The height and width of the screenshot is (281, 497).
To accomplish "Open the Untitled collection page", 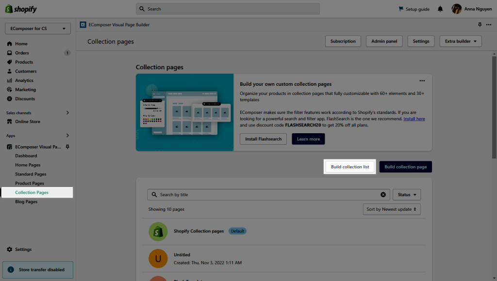I will point(182,255).
